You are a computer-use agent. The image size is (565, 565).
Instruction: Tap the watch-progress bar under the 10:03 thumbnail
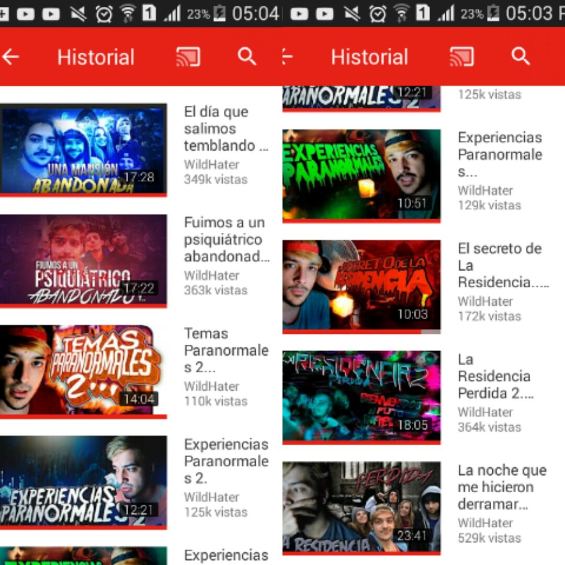click(361, 332)
